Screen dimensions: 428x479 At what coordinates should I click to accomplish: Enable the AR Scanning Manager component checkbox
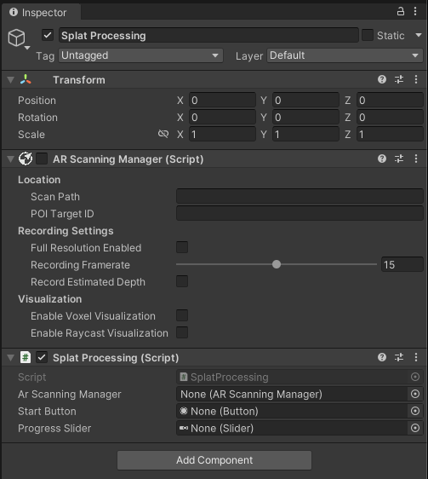(42, 159)
